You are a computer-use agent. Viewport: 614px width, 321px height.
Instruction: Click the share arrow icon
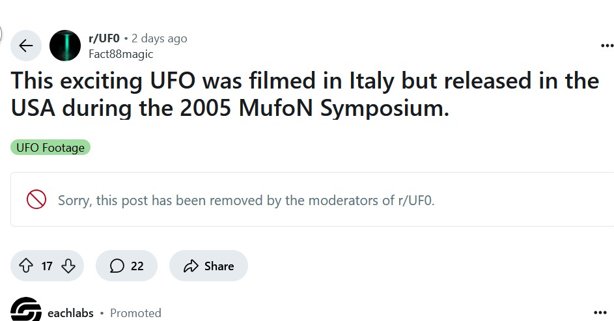pyautogui.click(x=191, y=266)
